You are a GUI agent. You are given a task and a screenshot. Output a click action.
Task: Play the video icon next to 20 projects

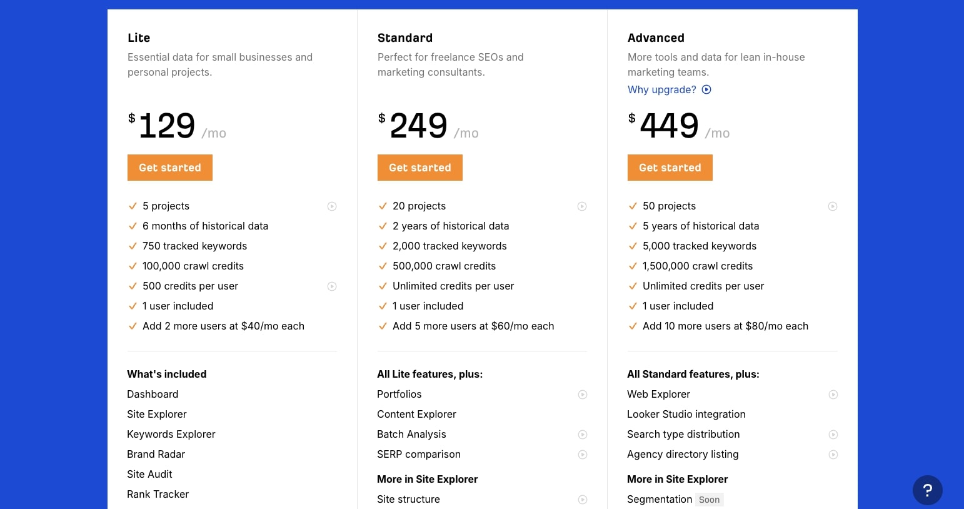[582, 206]
